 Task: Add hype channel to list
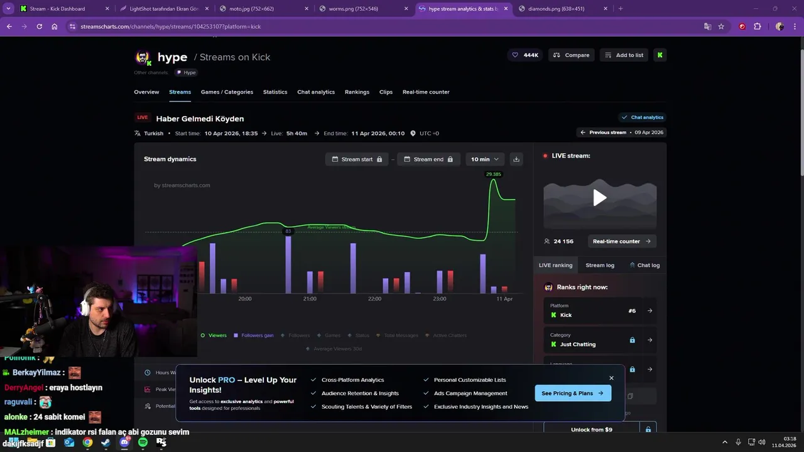point(624,55)
